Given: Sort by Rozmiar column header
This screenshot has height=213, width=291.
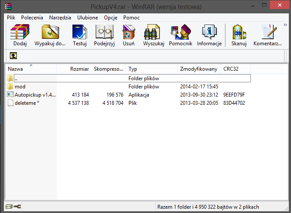Looking at the screenshot, I should (74, 69).
